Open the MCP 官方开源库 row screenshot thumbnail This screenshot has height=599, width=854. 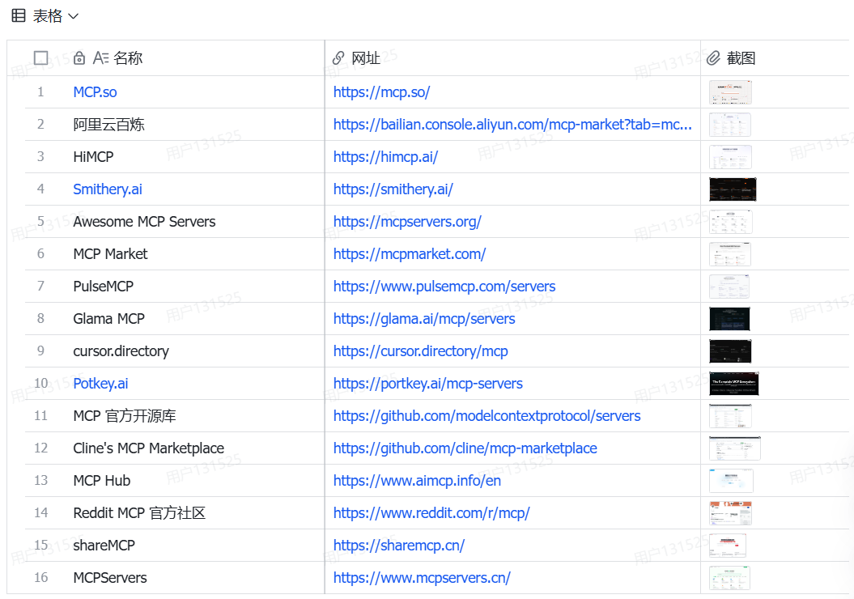click(x=730, y=416)
